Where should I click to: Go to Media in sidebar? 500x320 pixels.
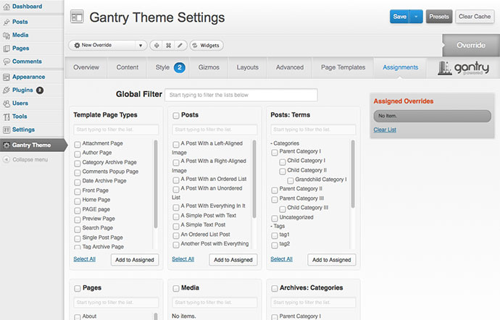click(x=20, y=35)
